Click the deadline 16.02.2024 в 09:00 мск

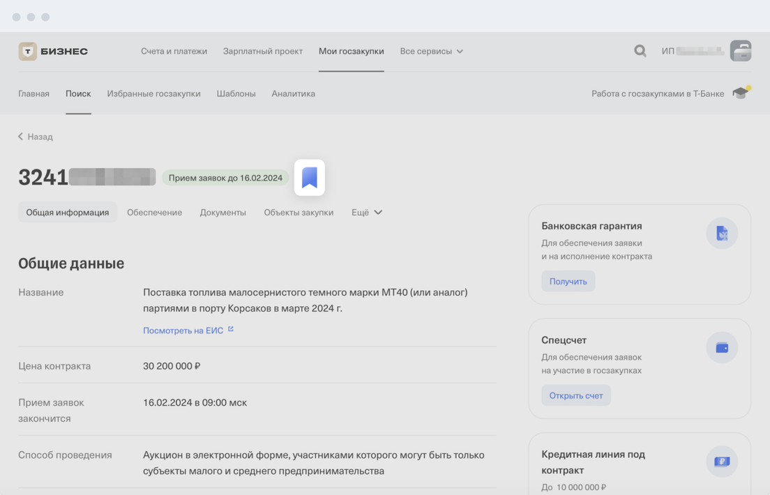point(195,403)
